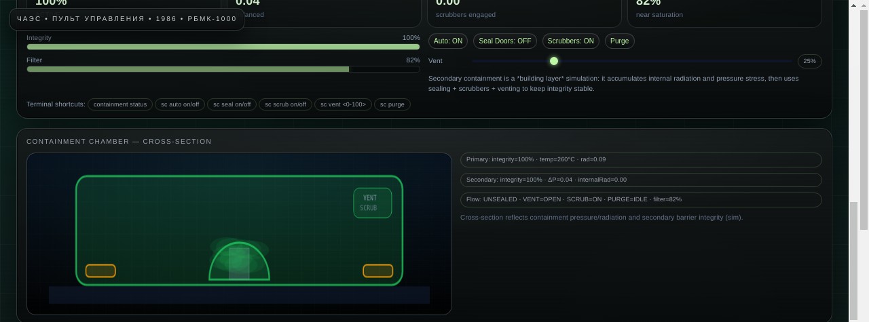This screenshot has width=869, height=322.
Task: Click the Filter 82% value label
Action: (413, 60)
